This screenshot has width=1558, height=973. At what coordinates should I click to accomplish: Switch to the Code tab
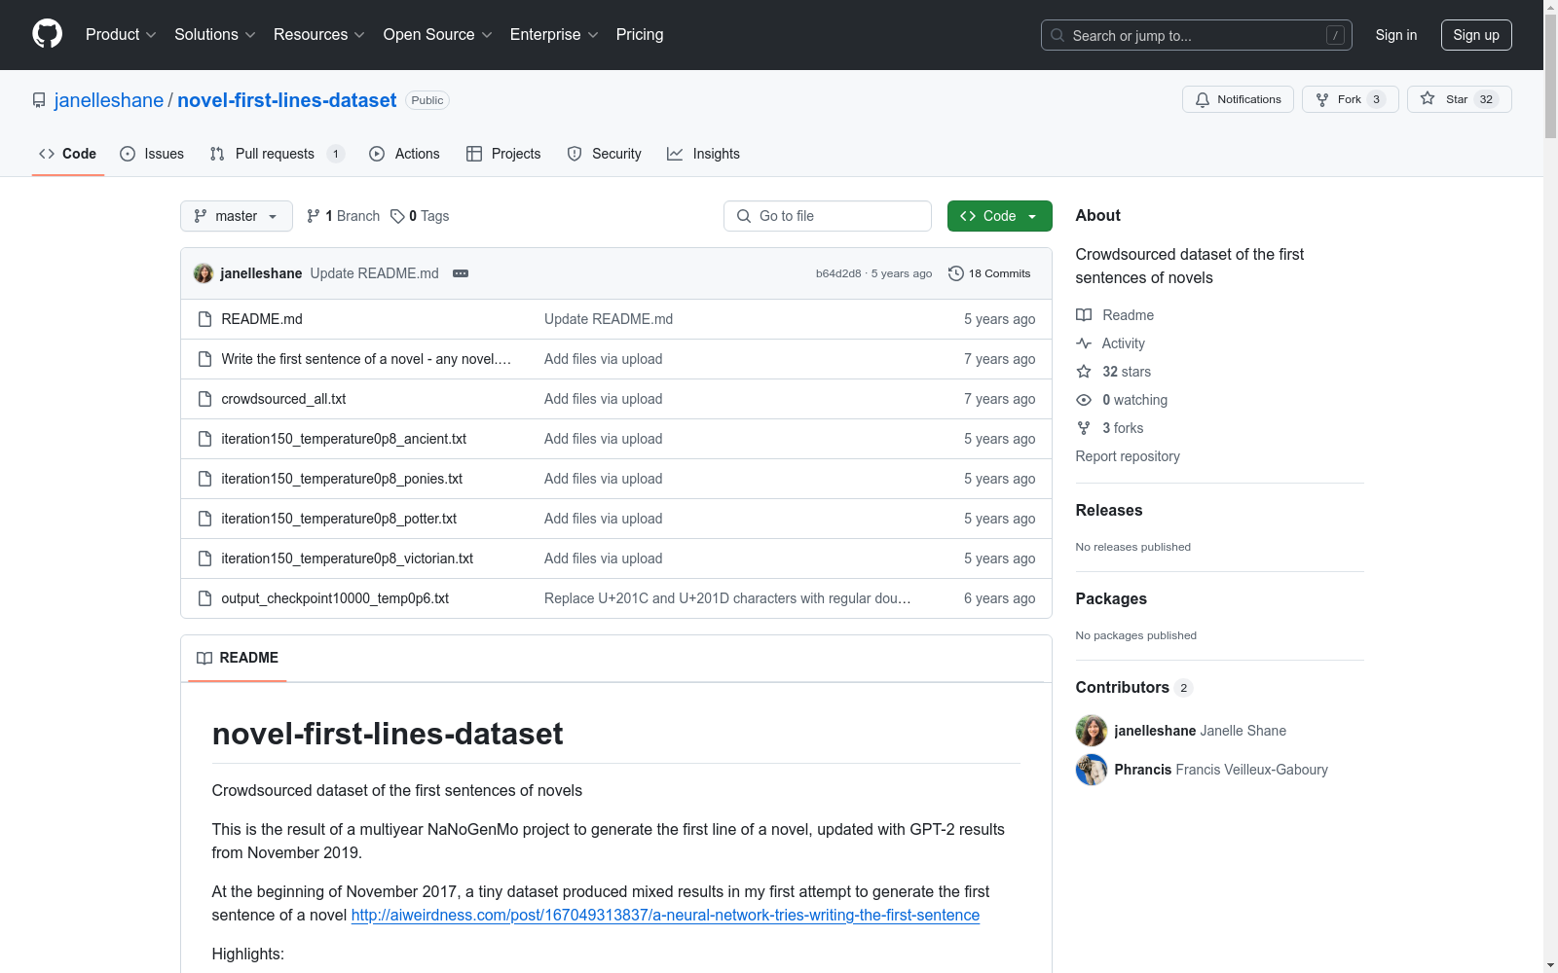(x=68, y=154)
